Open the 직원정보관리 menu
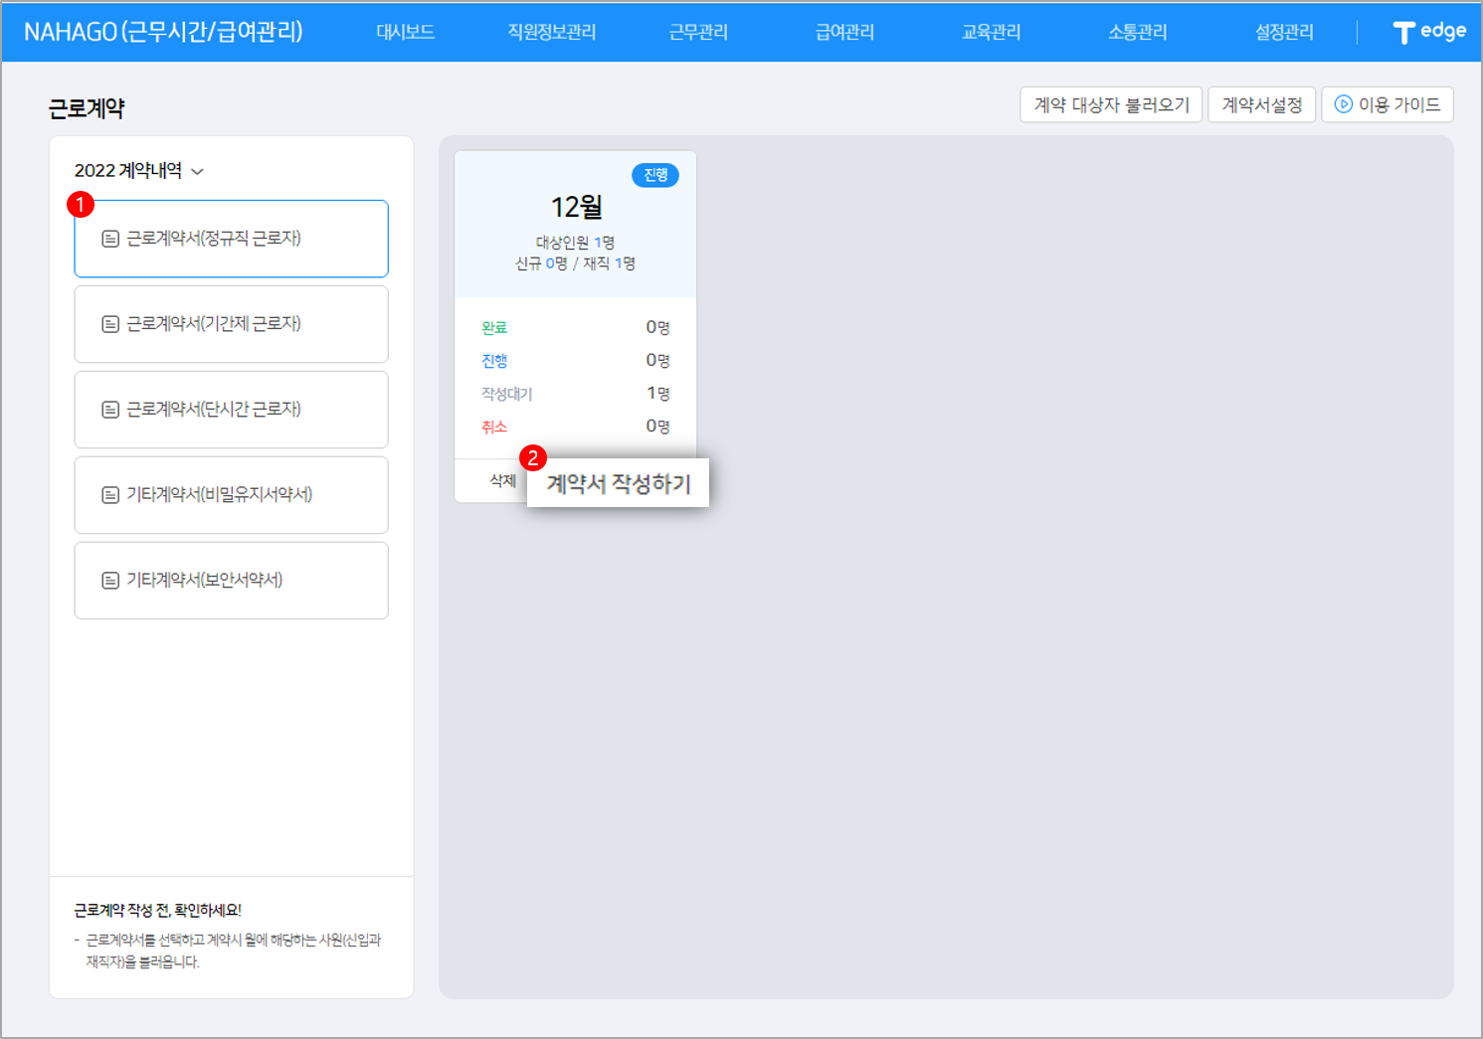Viewport: 1483px width, 1039px height. tap(552, 32)
